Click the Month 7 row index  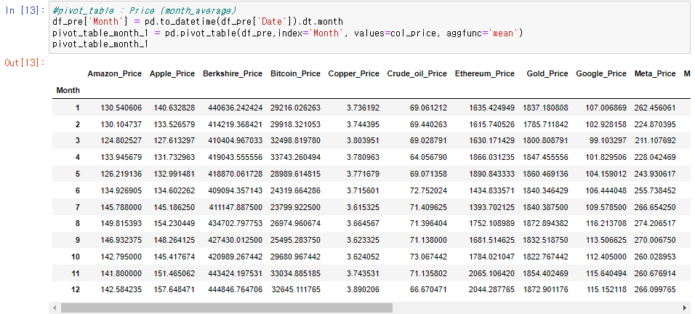78,207
